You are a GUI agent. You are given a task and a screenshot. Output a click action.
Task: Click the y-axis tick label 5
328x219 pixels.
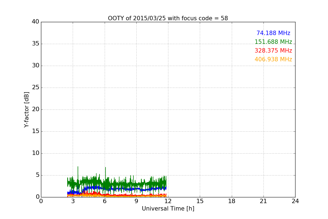click(37, 175)
